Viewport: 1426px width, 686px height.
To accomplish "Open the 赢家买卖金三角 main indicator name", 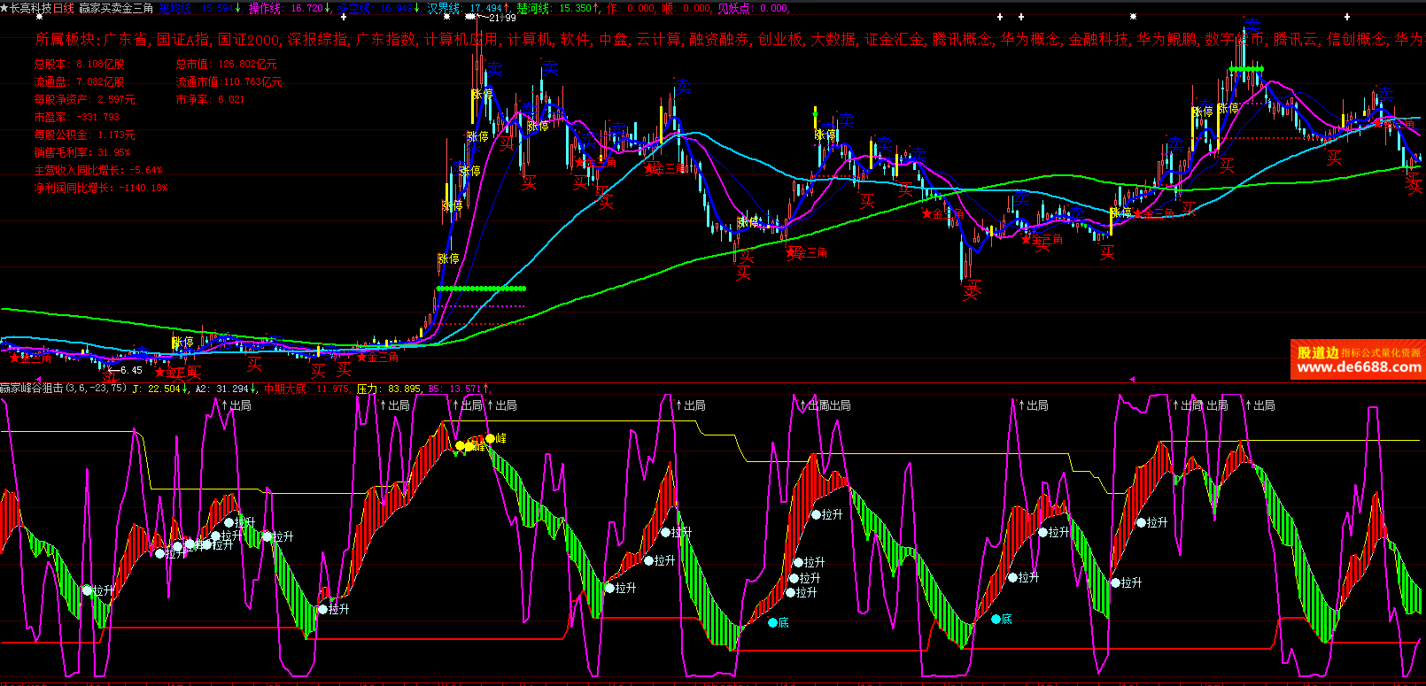I will click(116, 8).
